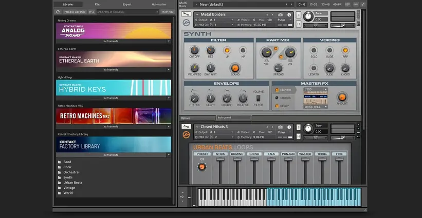The height and width of the screenshot is (218, 422).
Task: Click the FIRE loop fader
Action: 339,159
